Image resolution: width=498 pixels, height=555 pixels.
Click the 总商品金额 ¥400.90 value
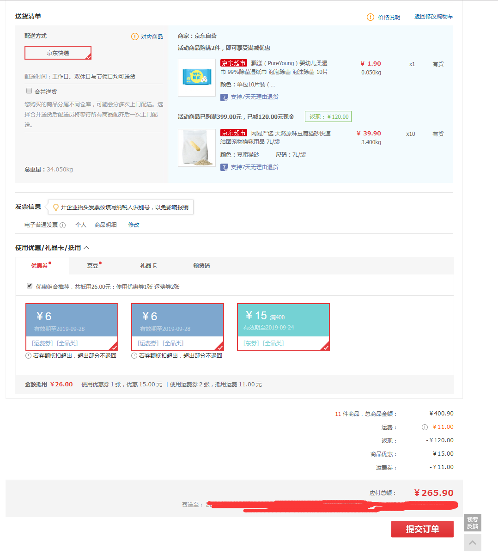click(x=441, y=414)
